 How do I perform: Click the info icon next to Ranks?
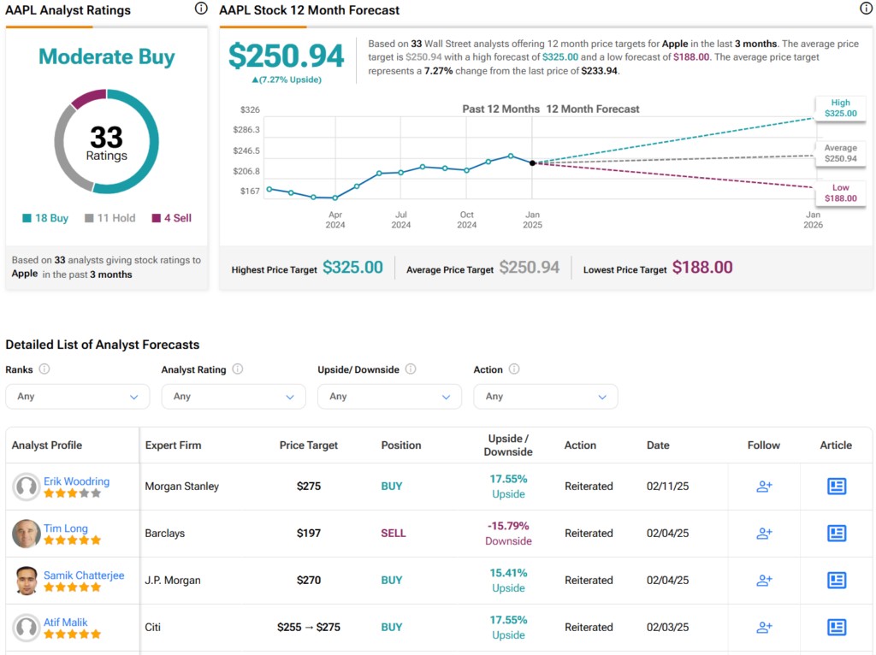[x=44, y=369]
